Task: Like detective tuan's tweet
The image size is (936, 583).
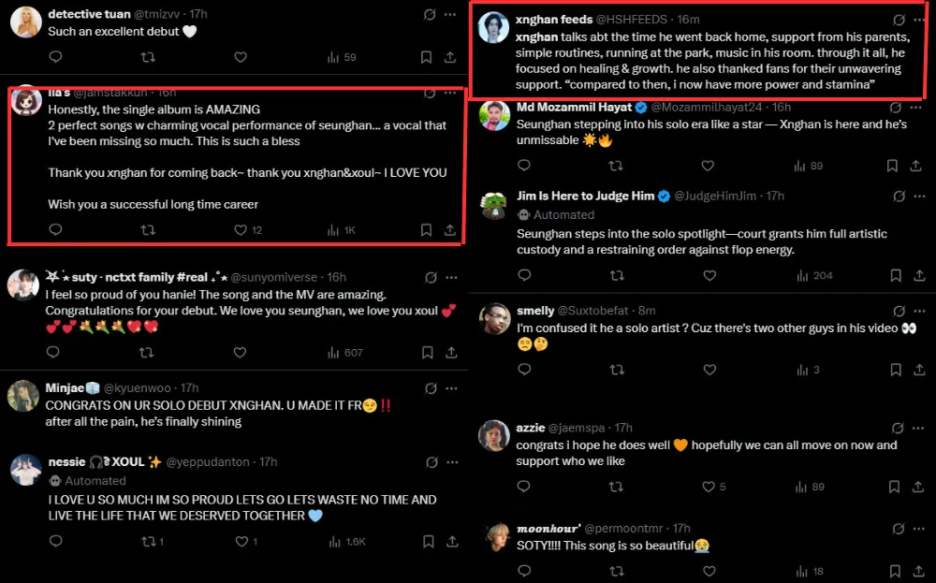Action: click(x=241, y=58)
